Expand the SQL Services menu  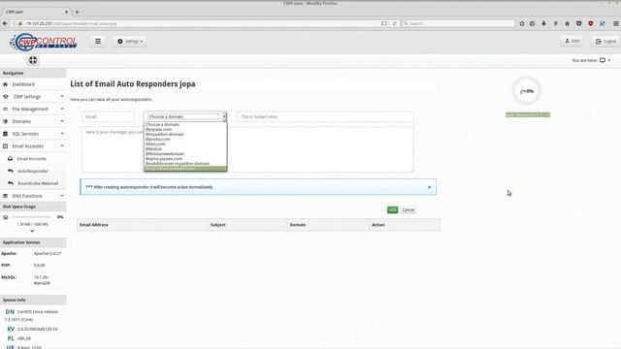pos(33,134)
